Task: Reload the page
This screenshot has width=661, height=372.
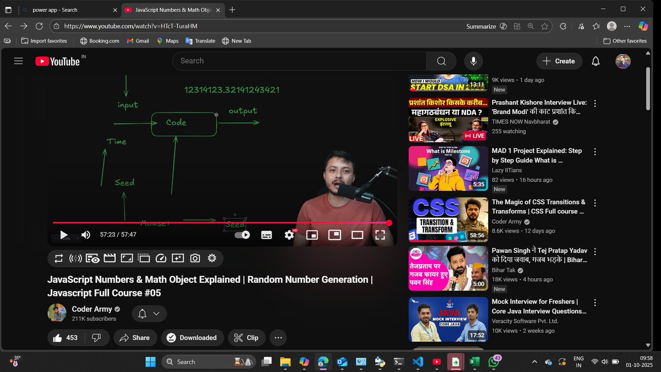Action: tap(39, 26)
